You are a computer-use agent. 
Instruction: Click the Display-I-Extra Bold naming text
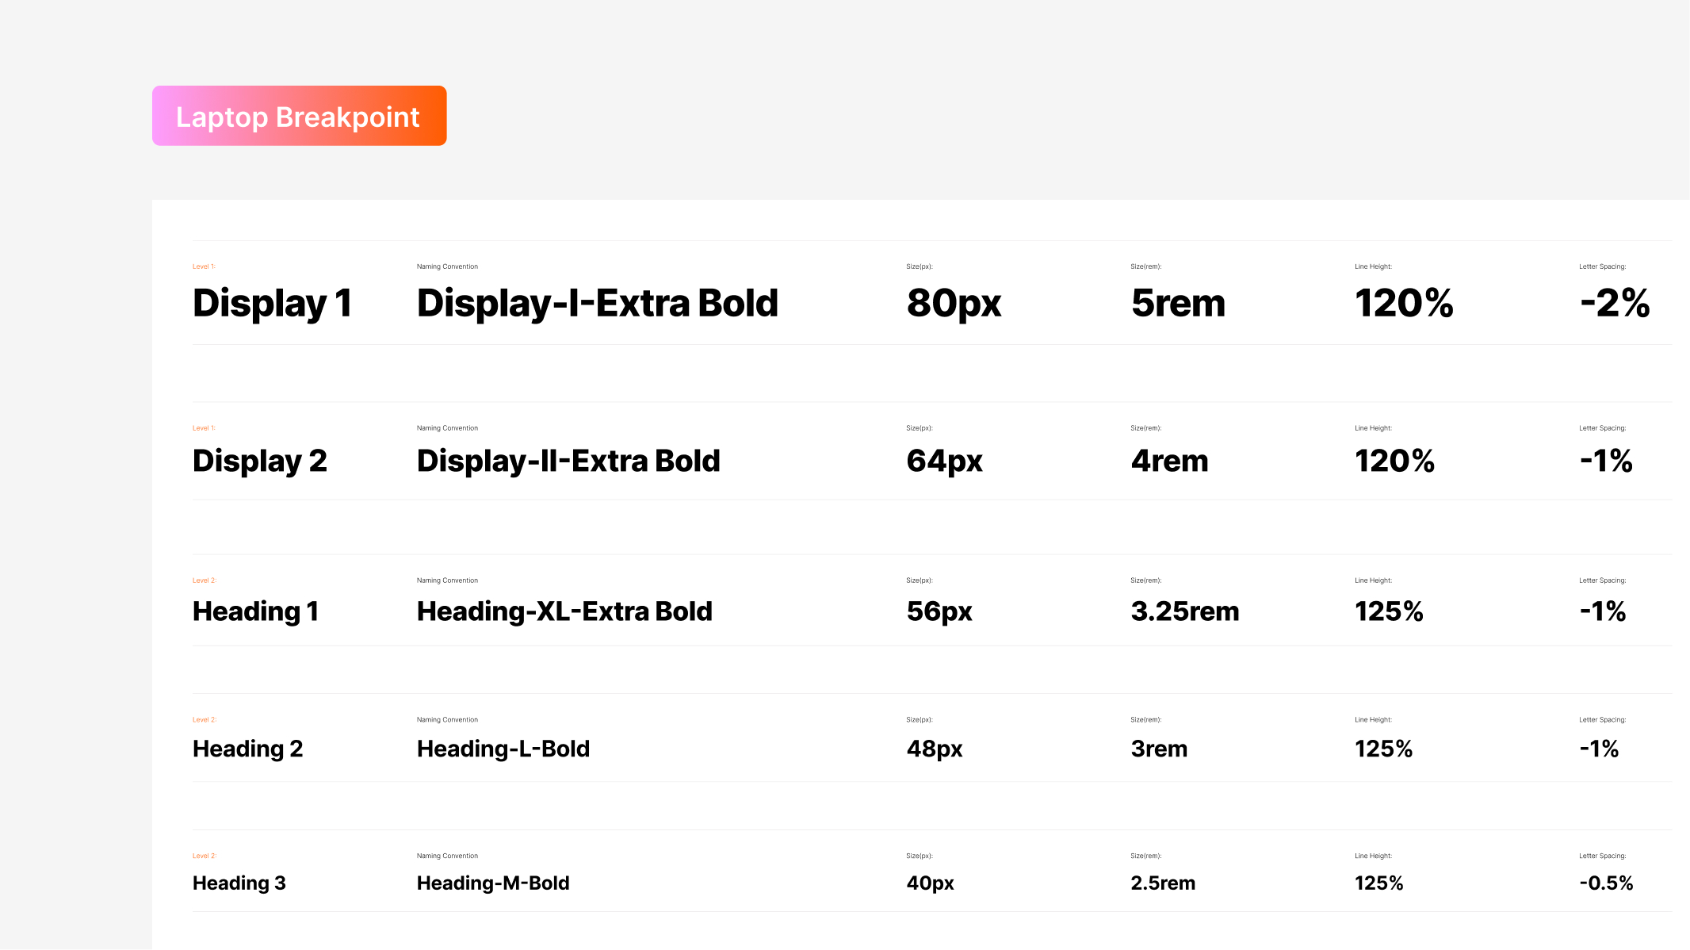click(597, 304)
